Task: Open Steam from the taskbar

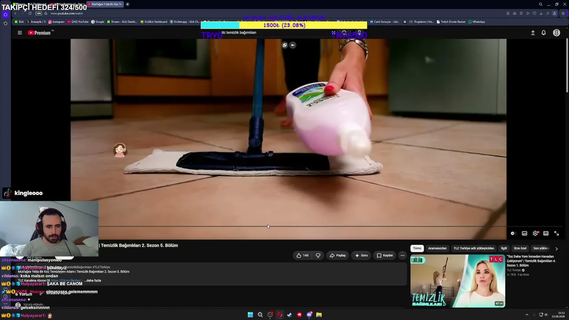Action: pyautogui.click(x=289, y=315)
